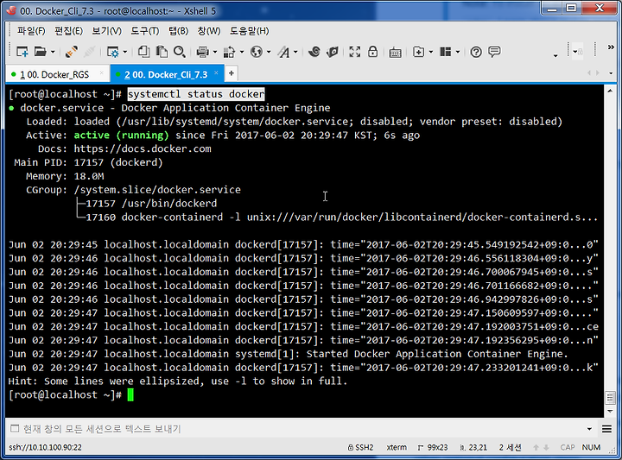Screen dimensions: 622x460
Task: Click terminal scrollbar up arrow
Action: click(610, 91)
